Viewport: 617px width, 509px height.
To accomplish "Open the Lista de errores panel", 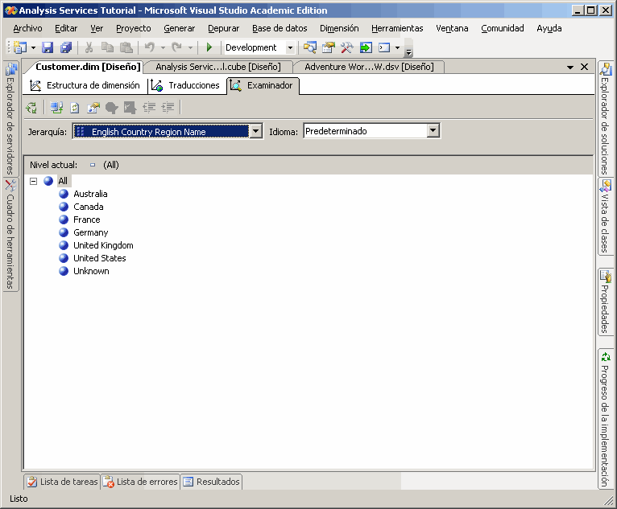I will [141, 482].
